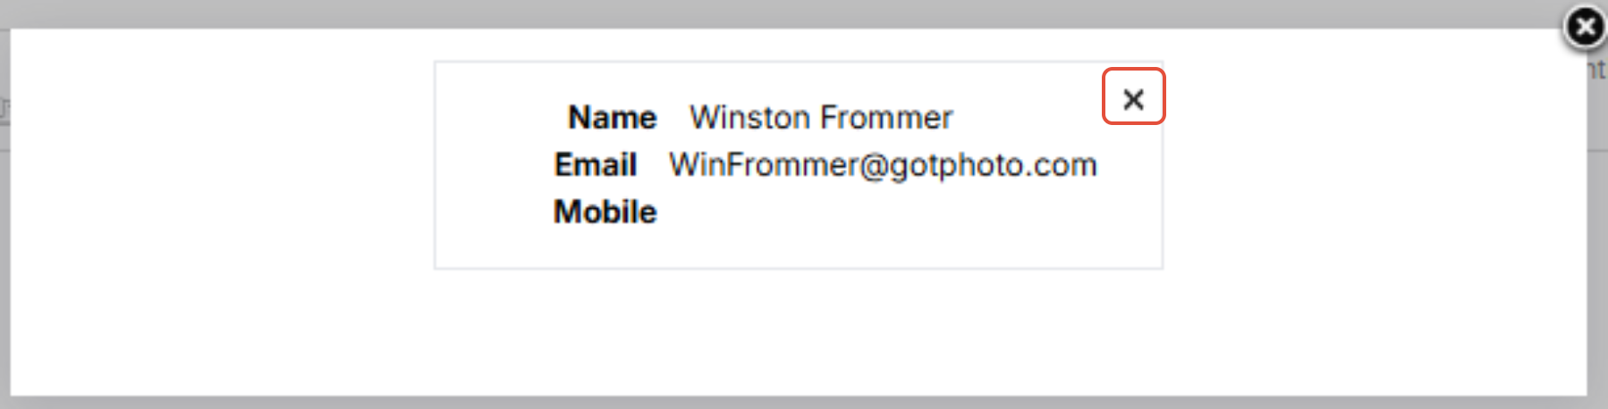Click the black circular modal close icon

coord(1585,27)
